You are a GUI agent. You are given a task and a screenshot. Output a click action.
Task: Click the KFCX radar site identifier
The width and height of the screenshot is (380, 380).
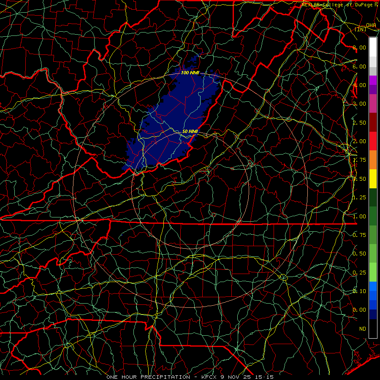tap(209, 377)
